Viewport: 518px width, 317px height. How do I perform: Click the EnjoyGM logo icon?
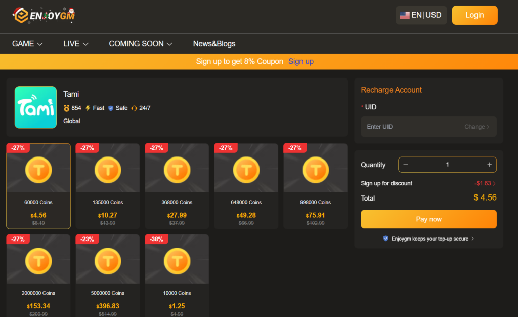(20, 15)
